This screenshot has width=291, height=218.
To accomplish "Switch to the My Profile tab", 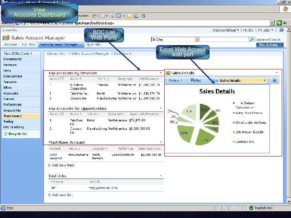I will [x=93, y=45].
